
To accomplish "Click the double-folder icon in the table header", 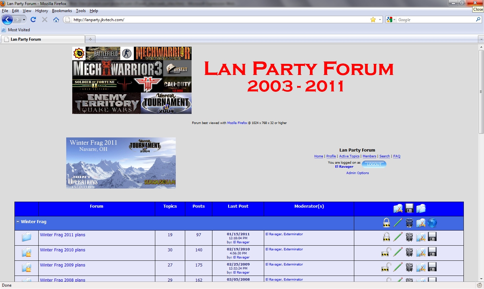I will tap(421, 208).
